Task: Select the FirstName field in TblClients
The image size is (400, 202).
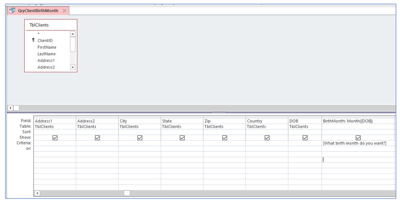Action: pos(47,47)
